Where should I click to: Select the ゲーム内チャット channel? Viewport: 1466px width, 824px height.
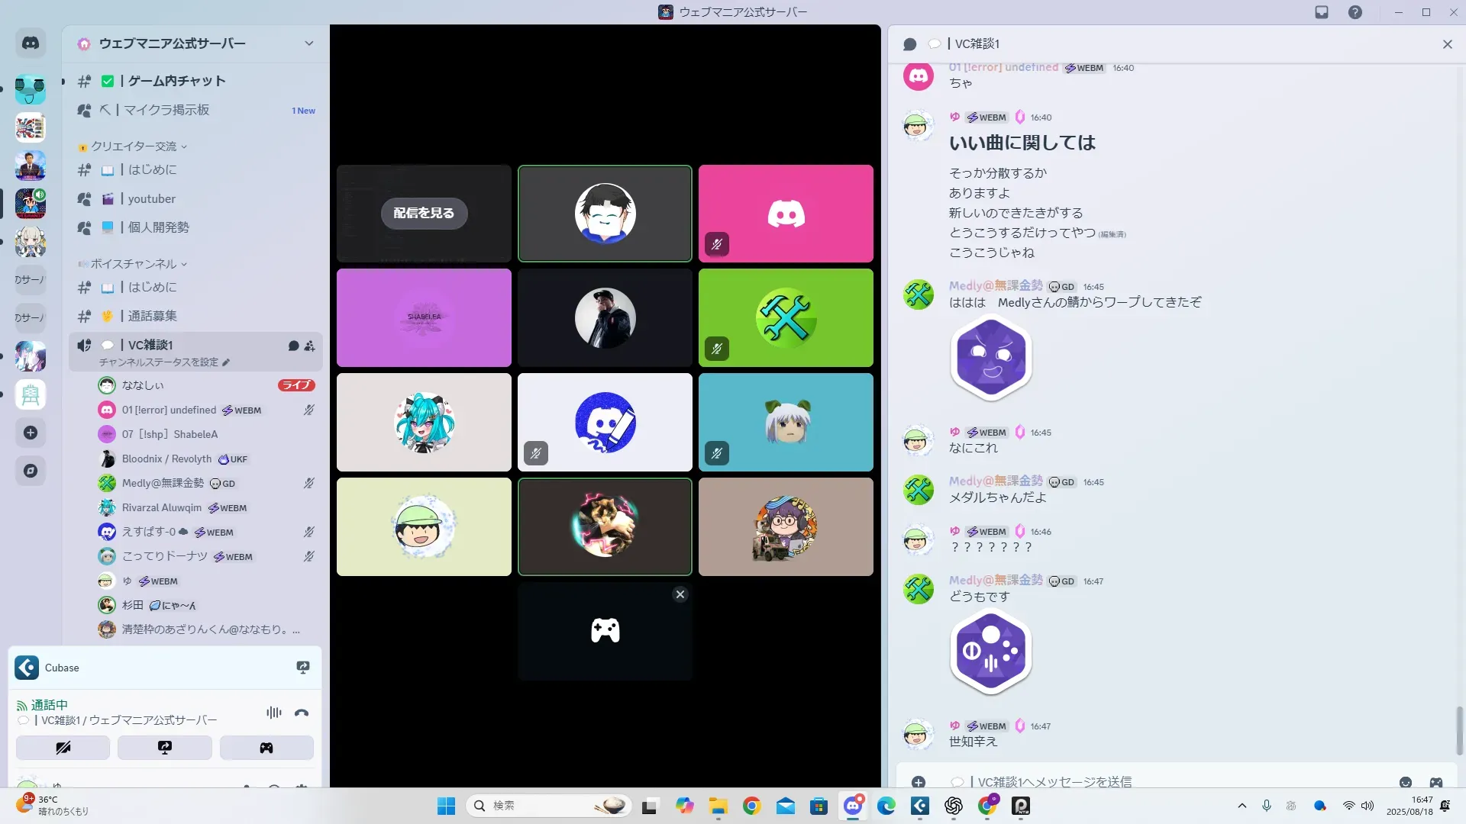[176, 81]
